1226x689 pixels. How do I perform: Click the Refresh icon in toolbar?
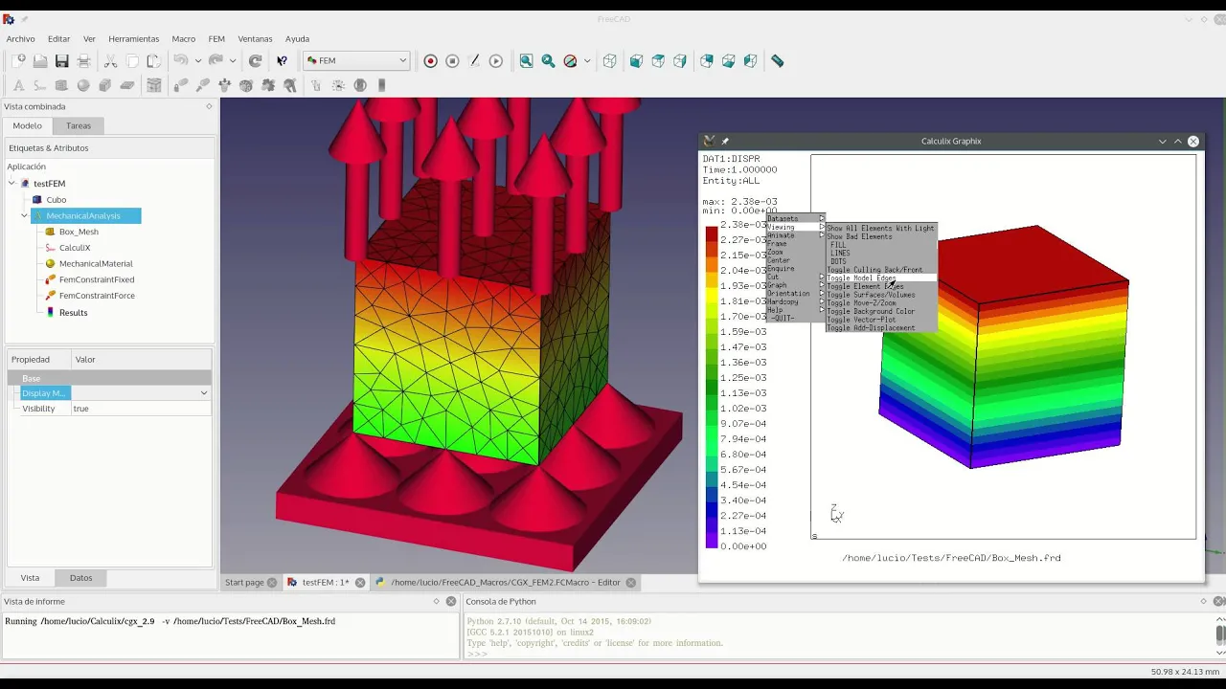click(256, 60)
